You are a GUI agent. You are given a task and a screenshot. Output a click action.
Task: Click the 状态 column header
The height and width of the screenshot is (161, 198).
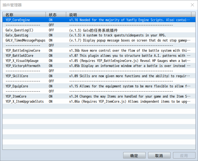56,15
